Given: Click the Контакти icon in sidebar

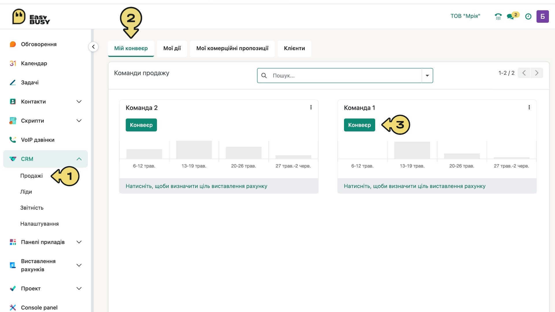Looking at the screenshot, I should point(13,101).
